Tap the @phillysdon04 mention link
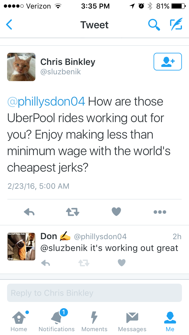The height and width of the screenshot is (335, 189). pos(46,101)
